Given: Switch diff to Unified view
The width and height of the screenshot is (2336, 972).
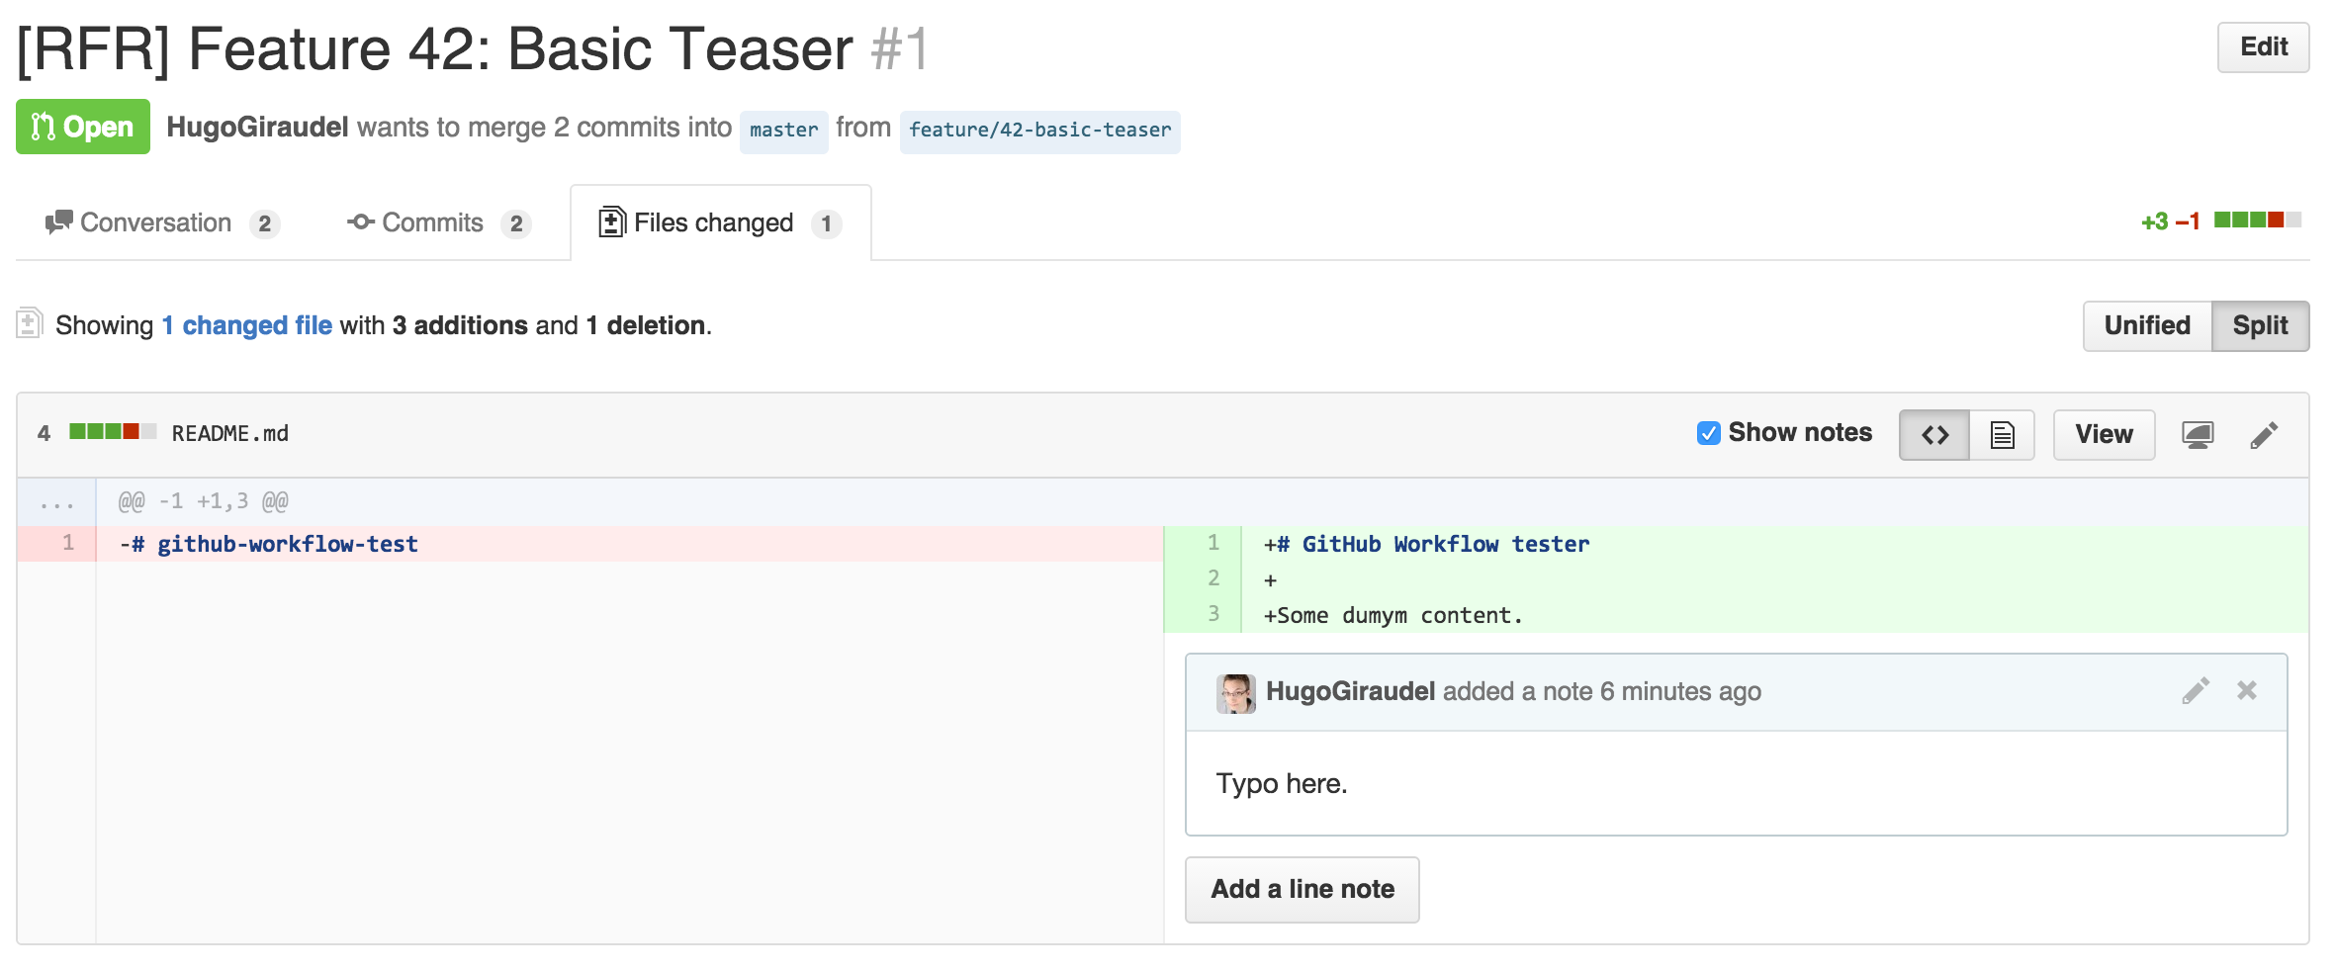Looking at the screenshot, I should pyautogui.click(x=2147, y=326).
